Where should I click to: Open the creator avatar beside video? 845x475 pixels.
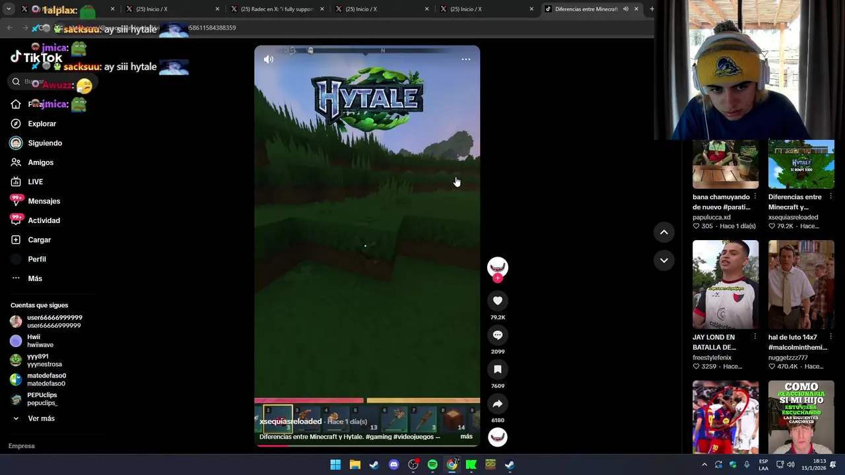[x=498, y=267]
